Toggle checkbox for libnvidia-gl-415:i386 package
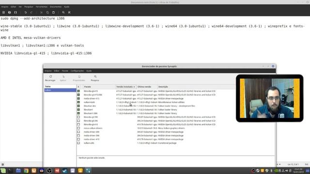Image resolution: width=310 pixels, height=174 pixels. 78,95
